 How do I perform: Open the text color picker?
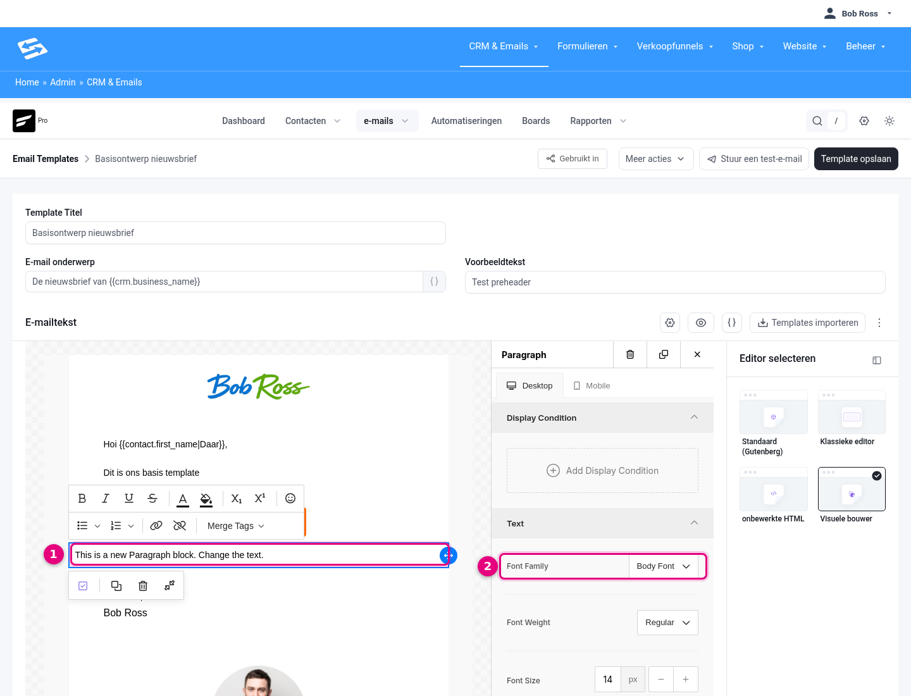click(x=183, y=499)
